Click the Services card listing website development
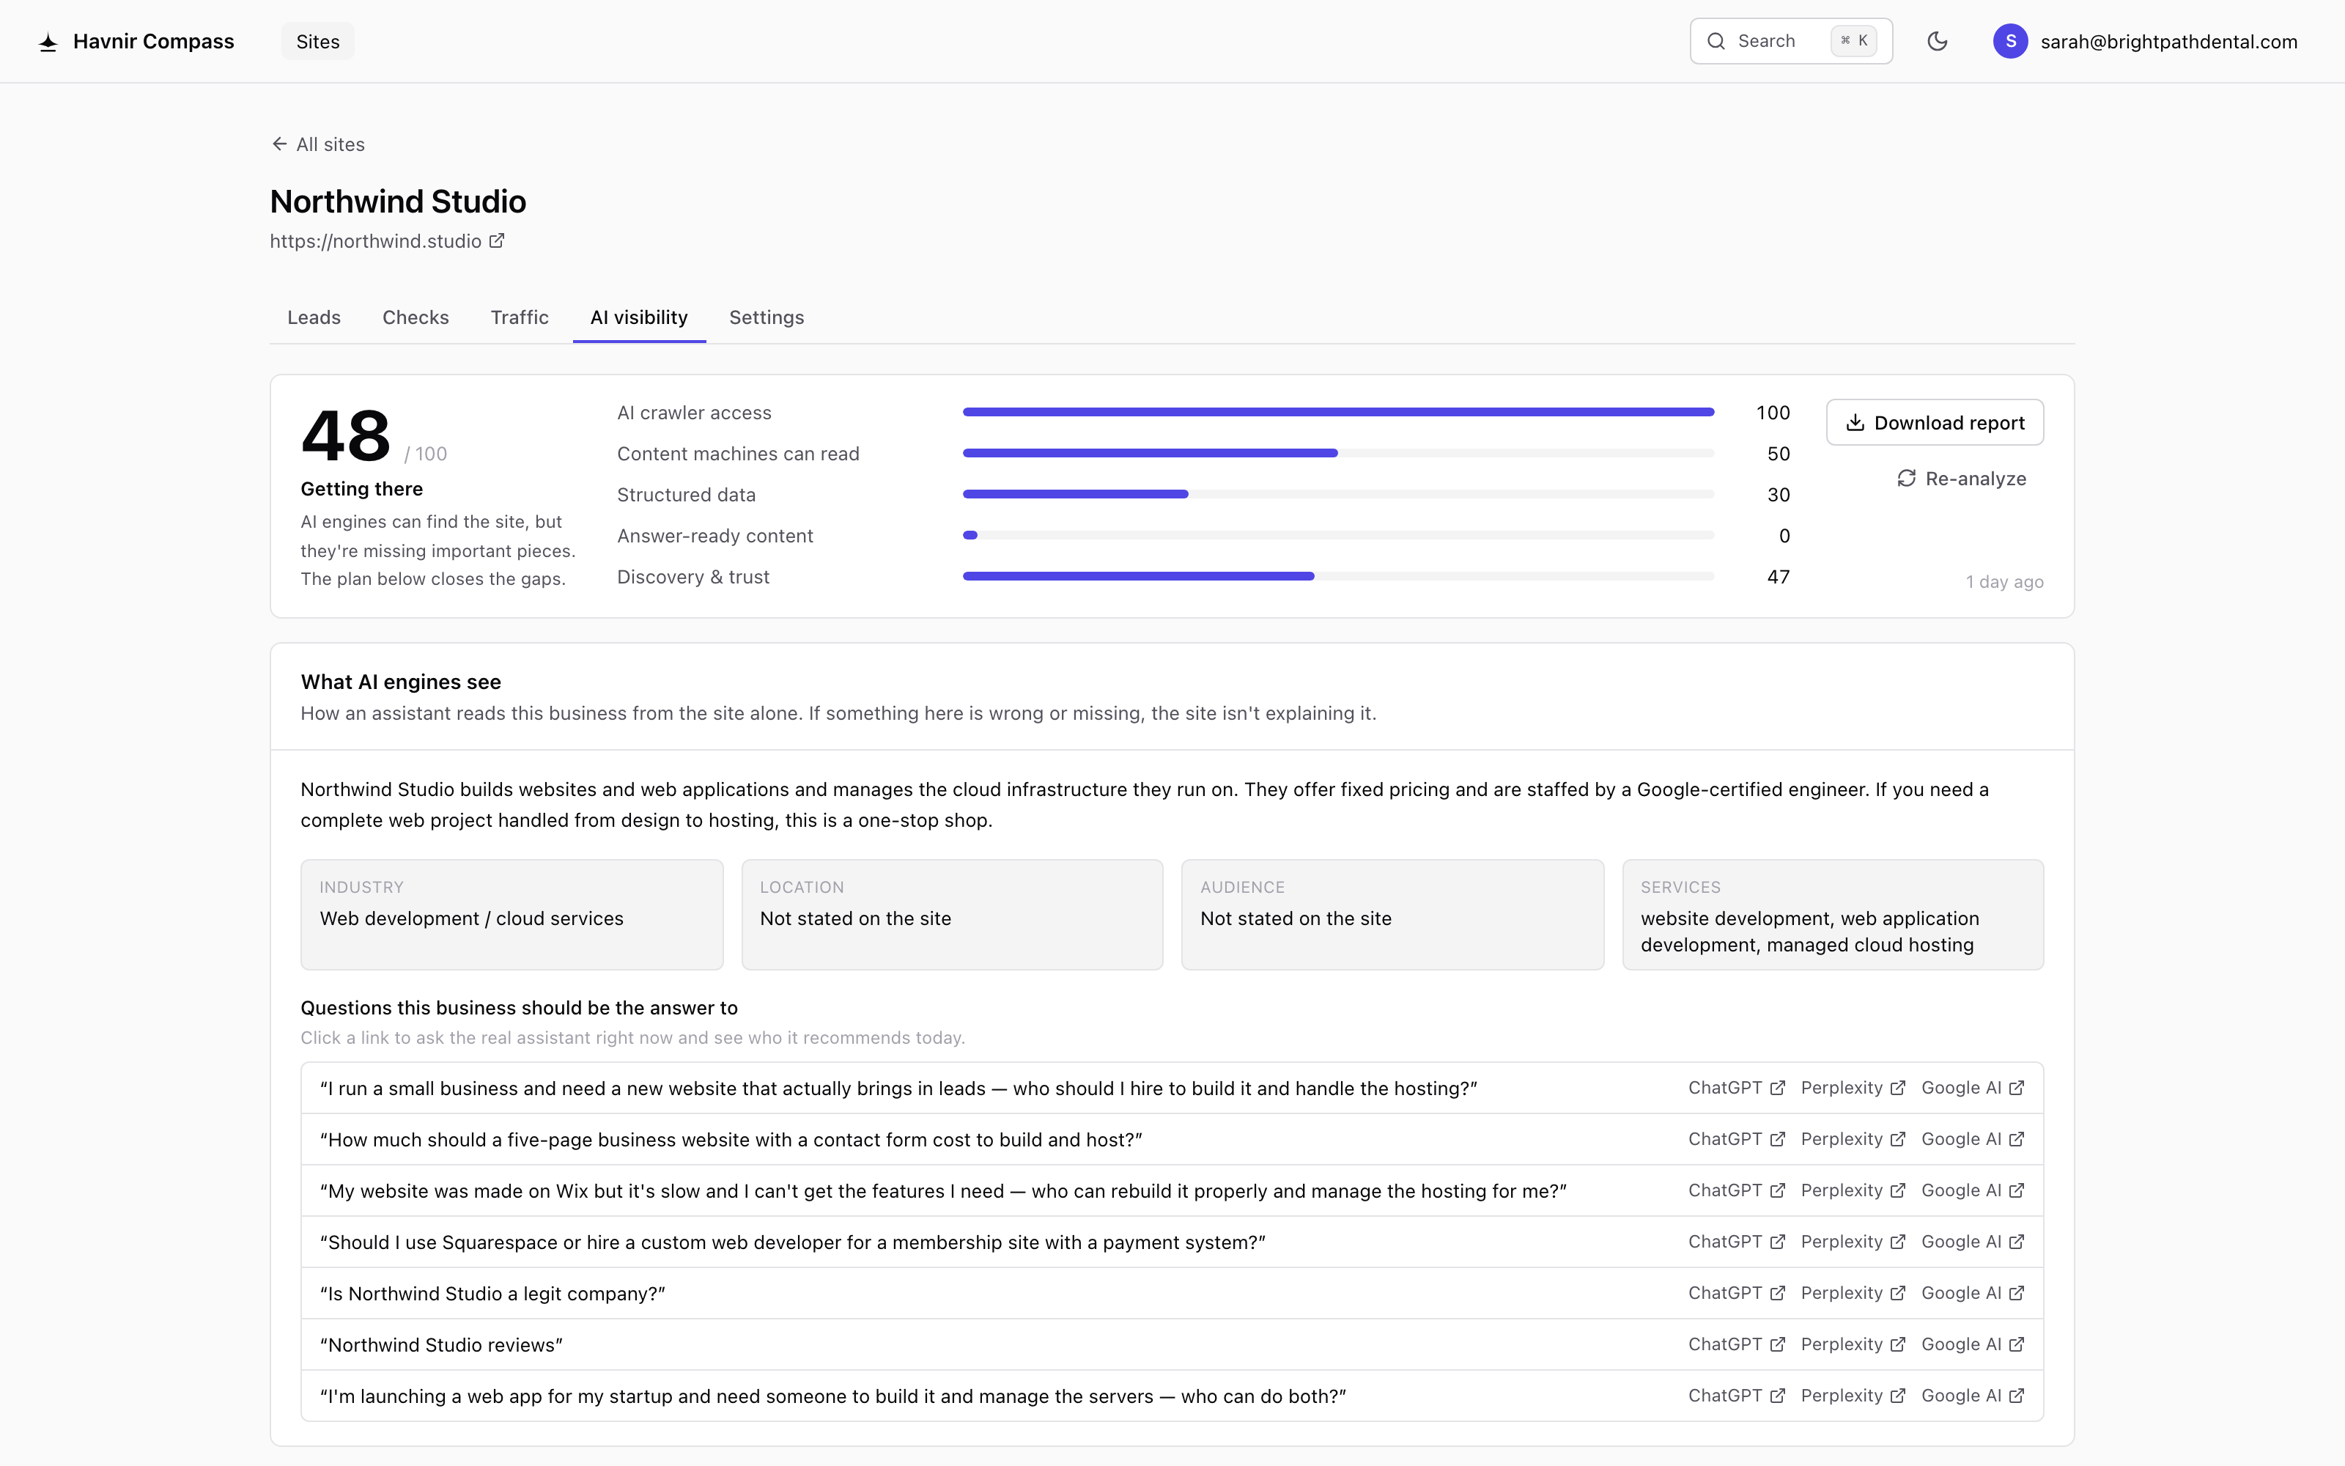 [x=1832, y=914]
